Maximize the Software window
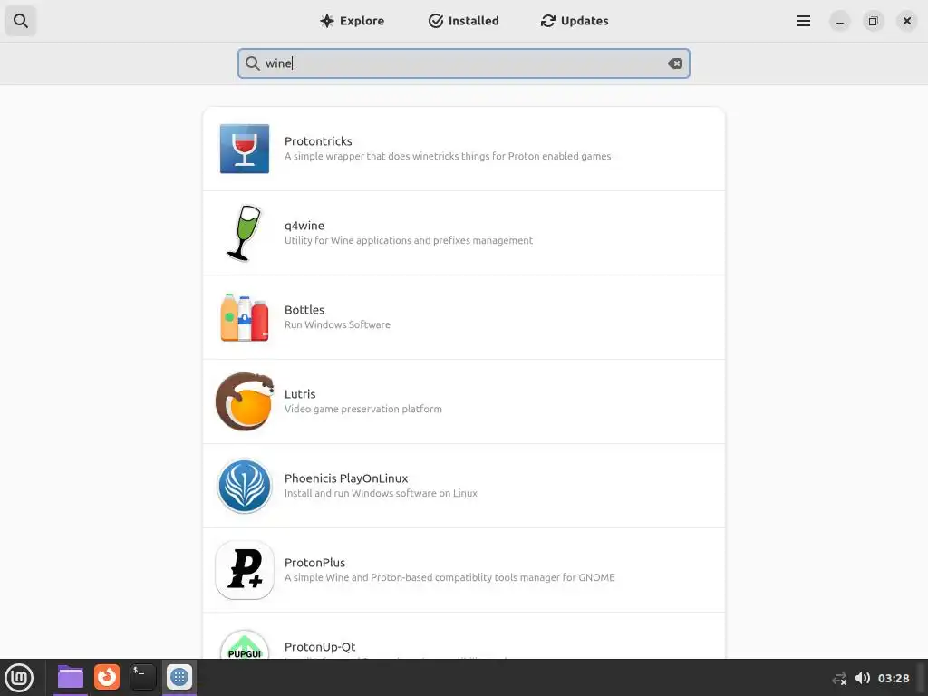Viewport: 928px width, 696px height. coord(873,22)
